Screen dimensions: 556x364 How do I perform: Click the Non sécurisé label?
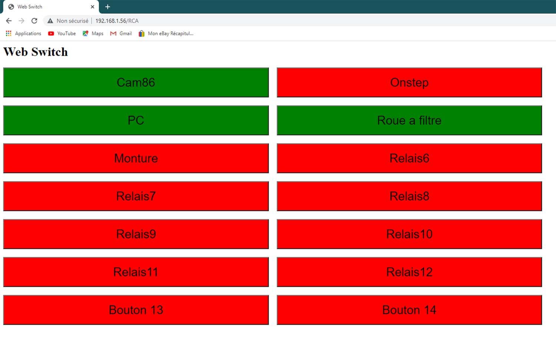tap(73, 21)
